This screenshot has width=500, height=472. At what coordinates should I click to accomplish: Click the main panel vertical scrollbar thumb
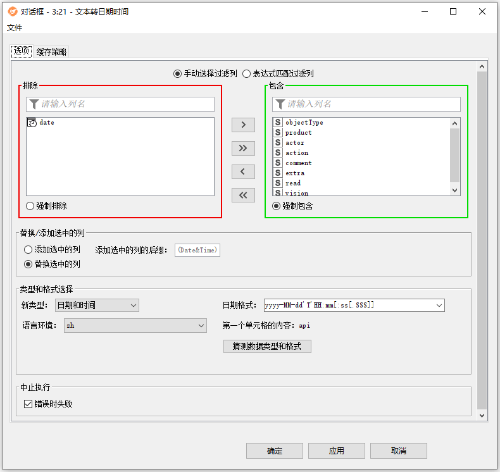(482, 240)
